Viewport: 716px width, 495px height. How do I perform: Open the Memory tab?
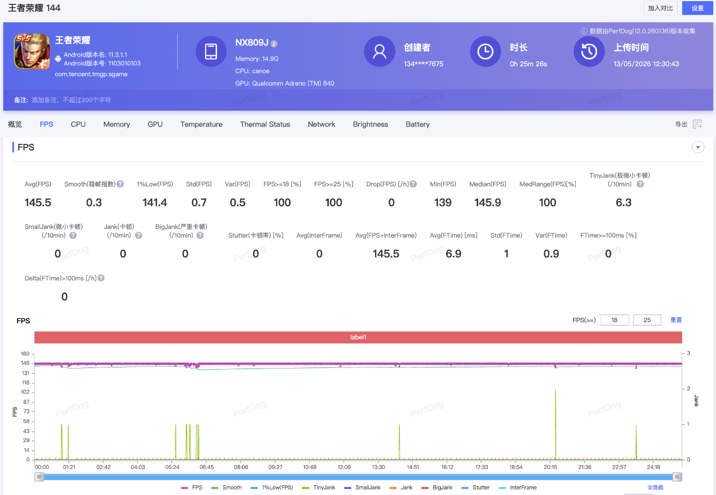pos(117,124)
